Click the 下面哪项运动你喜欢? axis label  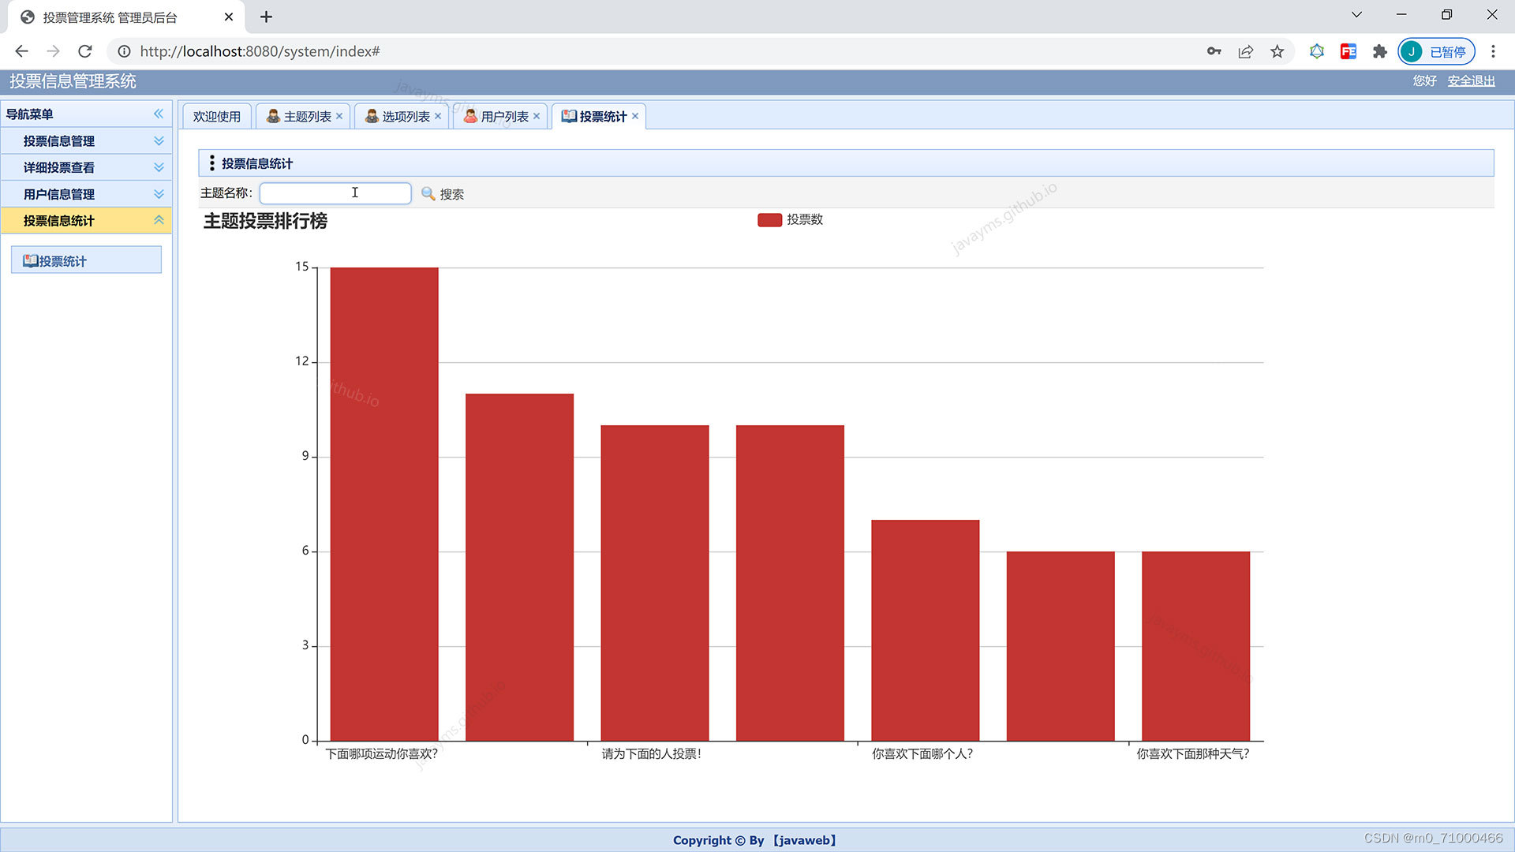[382, 754]
